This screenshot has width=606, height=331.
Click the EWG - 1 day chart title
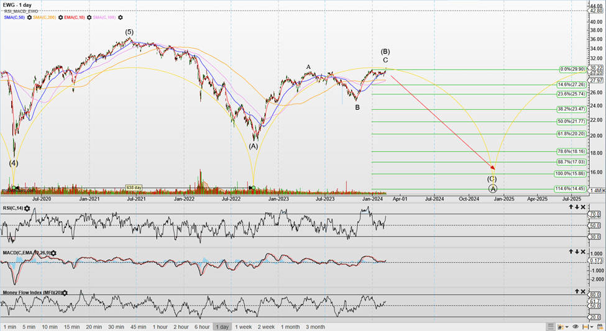click(x=17, y=5)
